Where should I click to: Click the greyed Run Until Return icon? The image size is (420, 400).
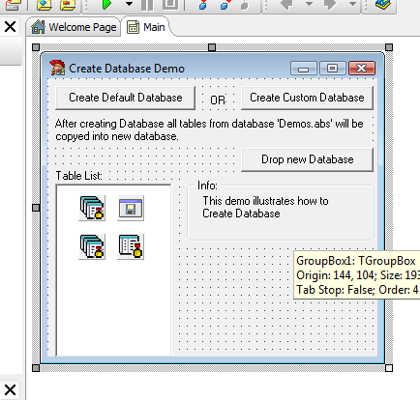pyautogui.click(x=246, y=5)
